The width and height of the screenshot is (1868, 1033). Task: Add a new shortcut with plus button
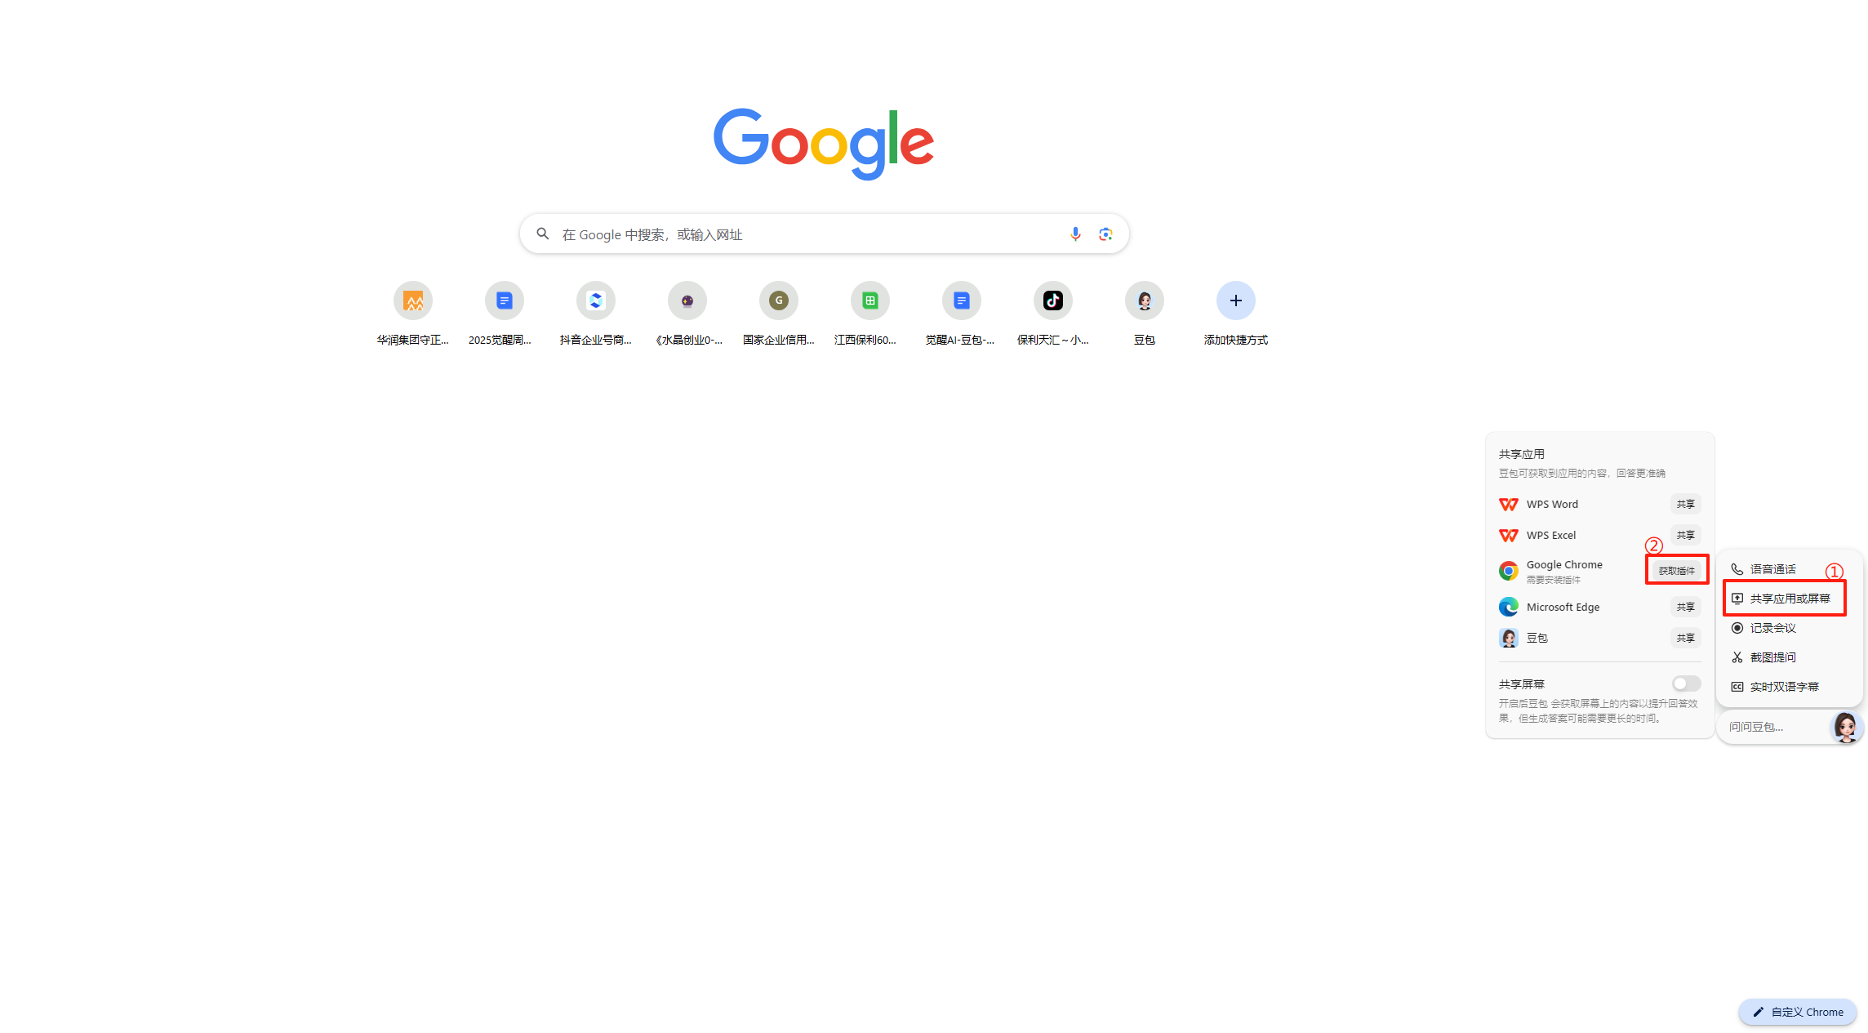pos(1235,314)
